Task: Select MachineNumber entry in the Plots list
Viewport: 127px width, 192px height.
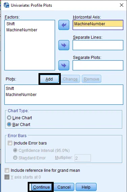Action: coord(21,95)
